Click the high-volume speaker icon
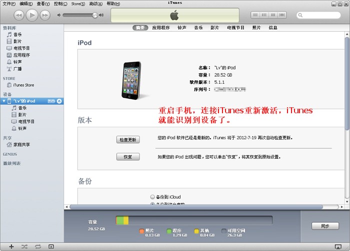This screenshot has width=350, height=251. point(101,15)
